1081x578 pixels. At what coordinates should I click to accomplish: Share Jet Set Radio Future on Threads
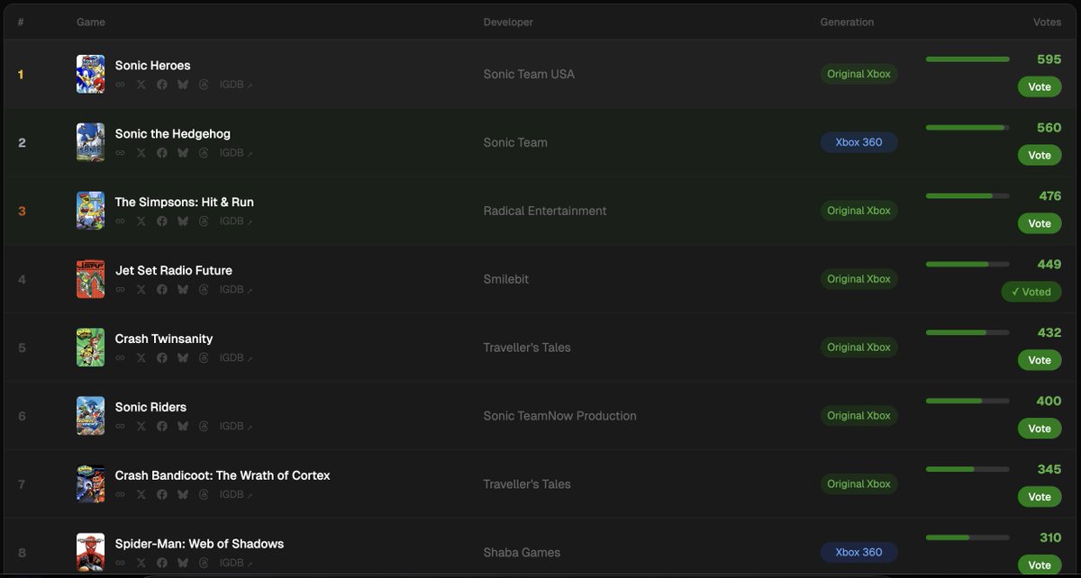tap(204, 290)
